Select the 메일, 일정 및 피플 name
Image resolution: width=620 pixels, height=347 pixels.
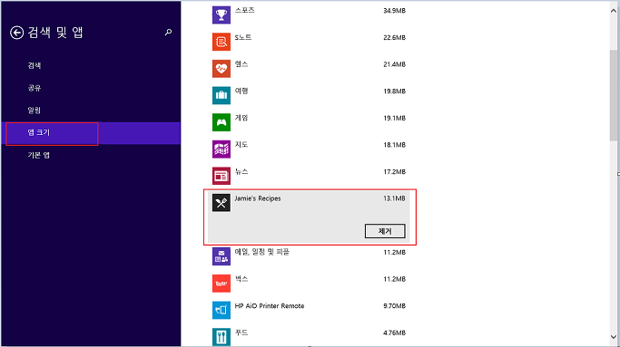[261, 252]
